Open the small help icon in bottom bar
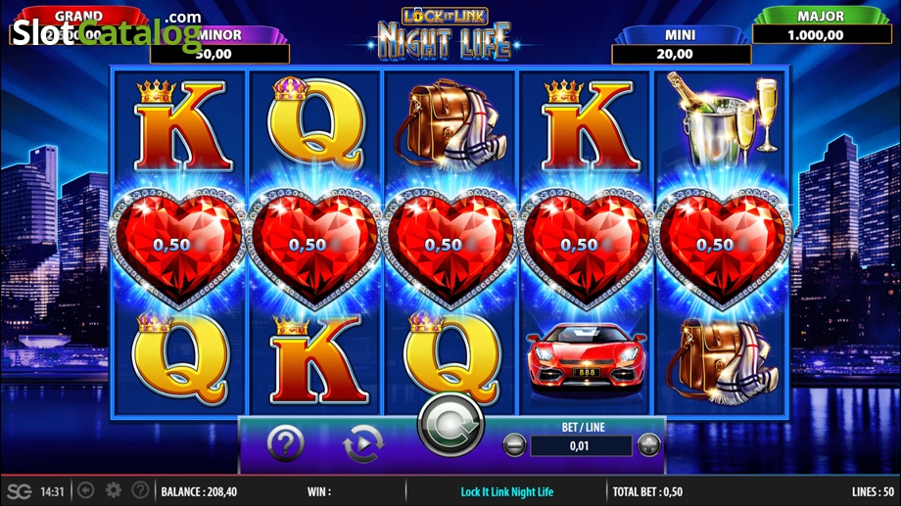The image size is (901, 506). click(x=140, y=490)
